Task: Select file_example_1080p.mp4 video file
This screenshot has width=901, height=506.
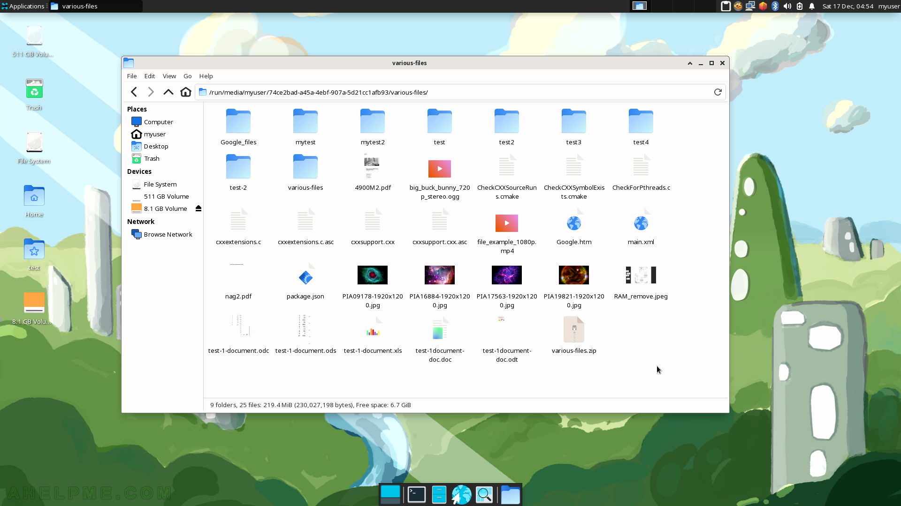Action: (x=507, y=223)
